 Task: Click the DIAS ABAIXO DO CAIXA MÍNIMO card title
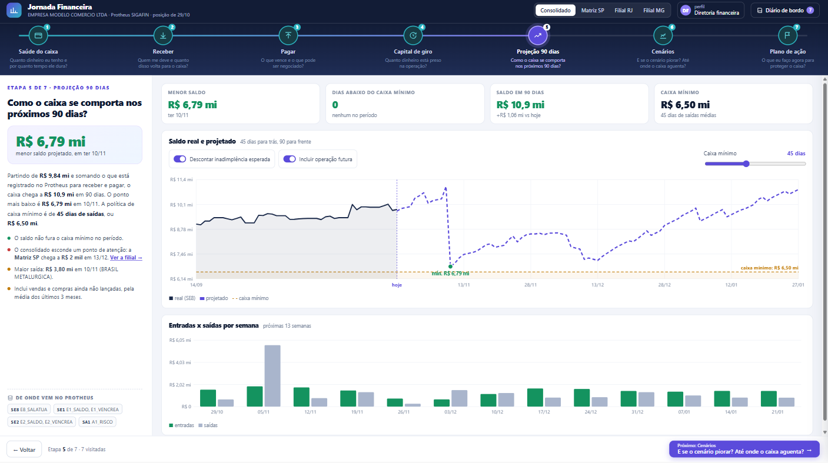pos(374,92)
